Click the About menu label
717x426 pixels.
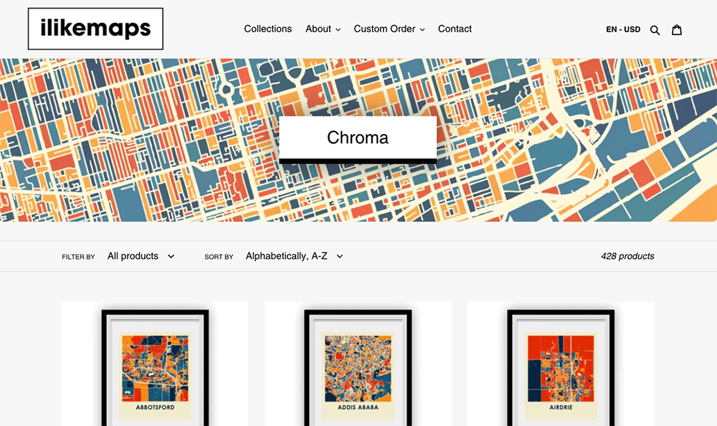pos(318,29)
